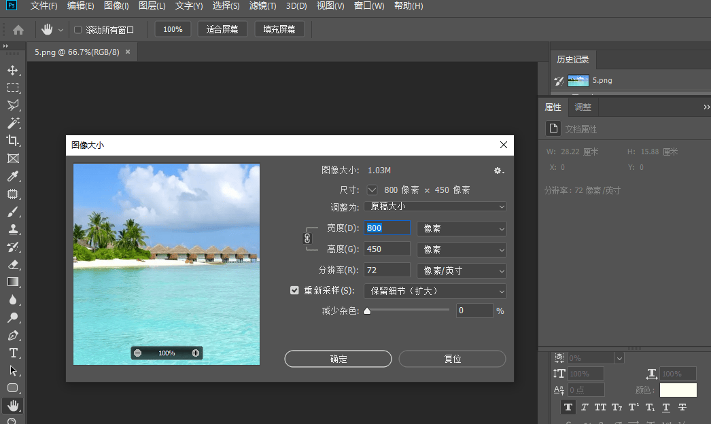Select the Crop tool
The height and width of the screenshot is (424, 711).
coord(12,141)
